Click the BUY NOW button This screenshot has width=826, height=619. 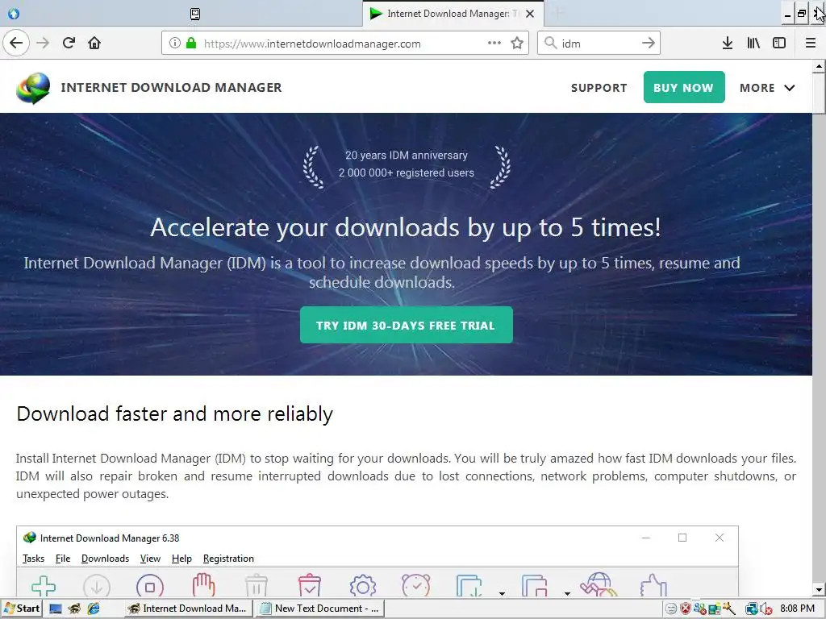tap(684, 87)
